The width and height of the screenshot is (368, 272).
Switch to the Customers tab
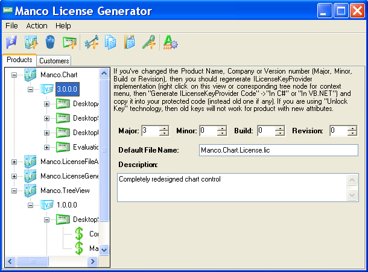[x=54, y=61]
